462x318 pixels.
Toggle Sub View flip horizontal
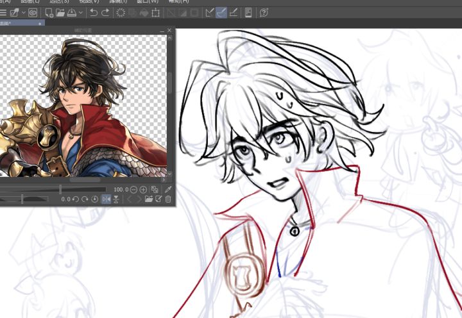[x=107, y=199]
